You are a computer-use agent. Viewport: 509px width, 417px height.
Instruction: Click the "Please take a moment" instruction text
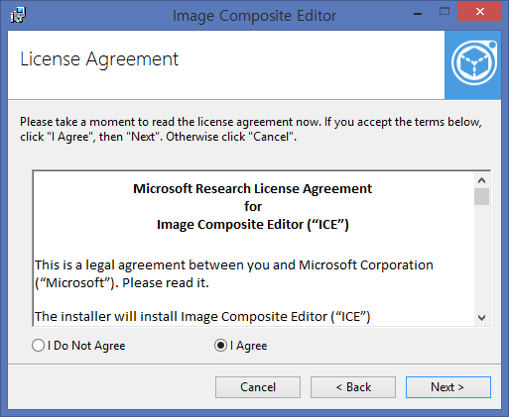point(251,129)
